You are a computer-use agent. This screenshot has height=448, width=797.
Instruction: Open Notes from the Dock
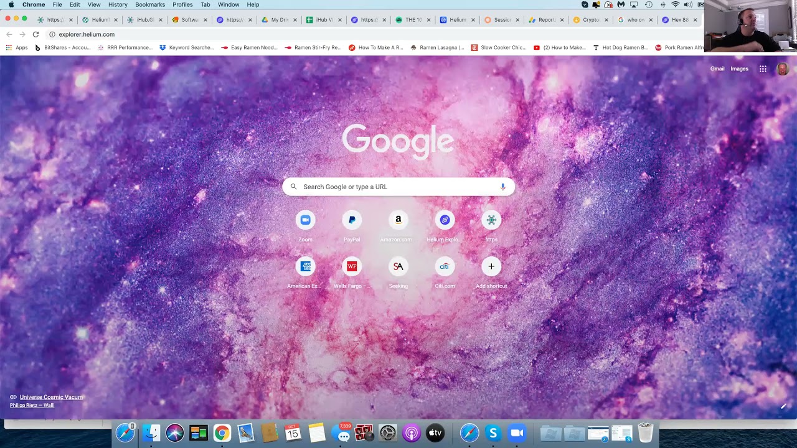(x=317, y=432)
